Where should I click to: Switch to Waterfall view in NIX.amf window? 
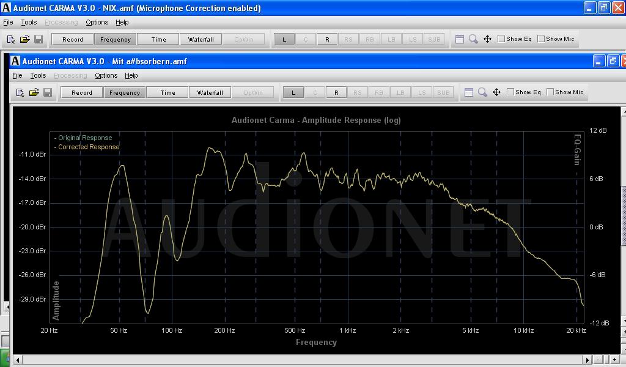click(x=201, y=39)
